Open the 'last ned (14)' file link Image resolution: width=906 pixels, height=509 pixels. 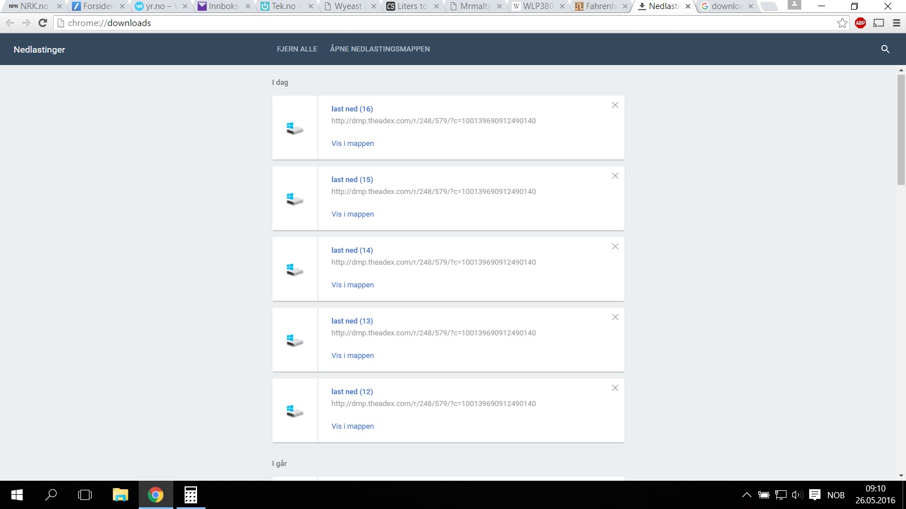(352, 251)
